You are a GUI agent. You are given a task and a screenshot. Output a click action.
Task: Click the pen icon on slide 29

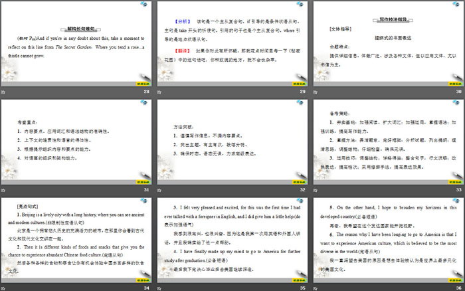coord(302,77)
